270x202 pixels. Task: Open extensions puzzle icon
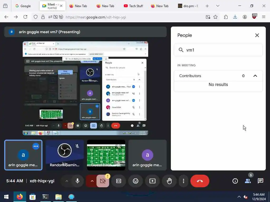tap(226, 17)
